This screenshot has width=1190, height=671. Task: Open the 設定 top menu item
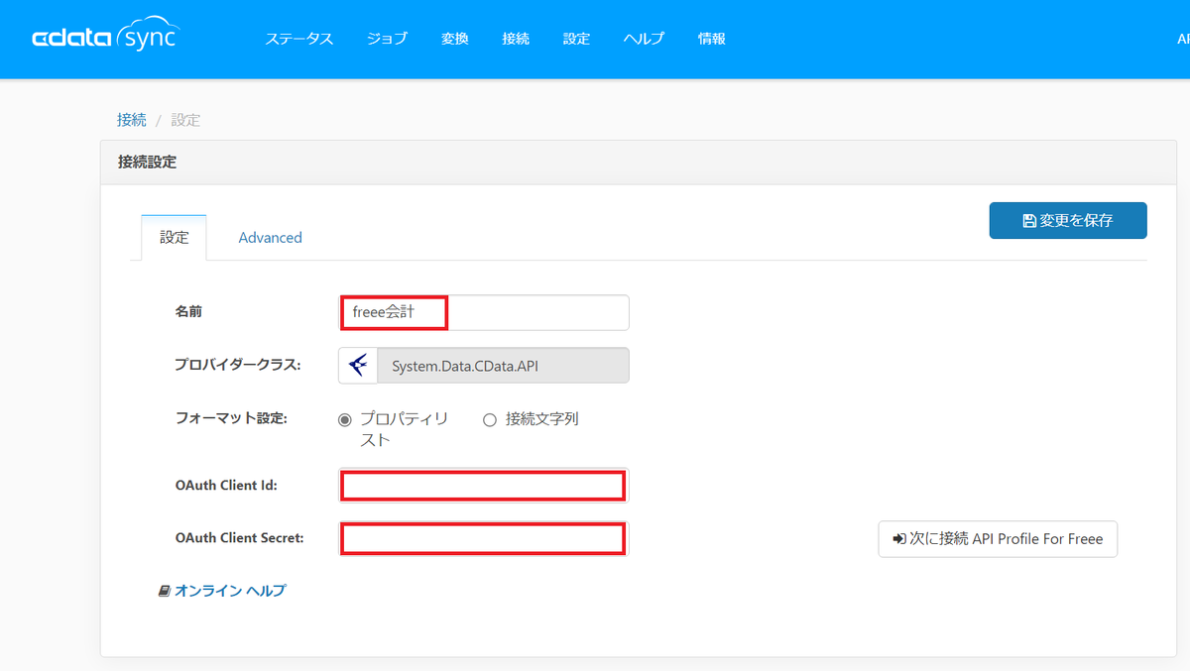point(576,39)
